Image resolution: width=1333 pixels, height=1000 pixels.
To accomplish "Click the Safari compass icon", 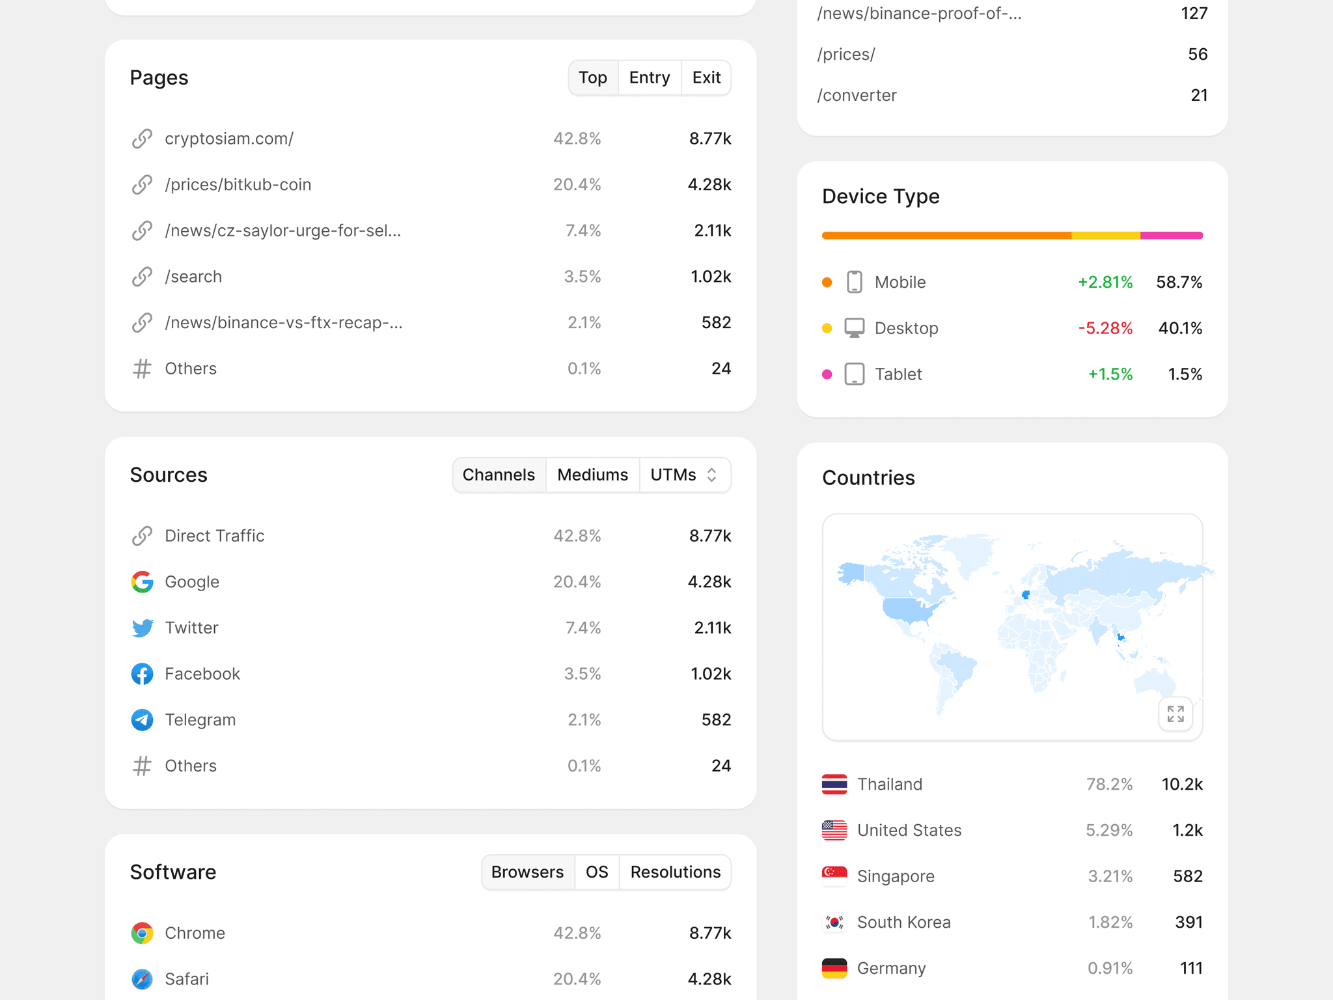I will click(142, 979).
